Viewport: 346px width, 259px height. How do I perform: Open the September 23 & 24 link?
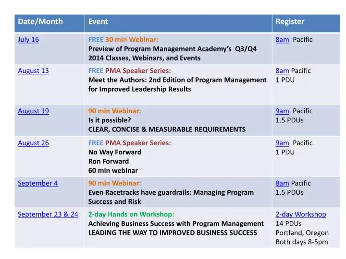tap(48, 214)
